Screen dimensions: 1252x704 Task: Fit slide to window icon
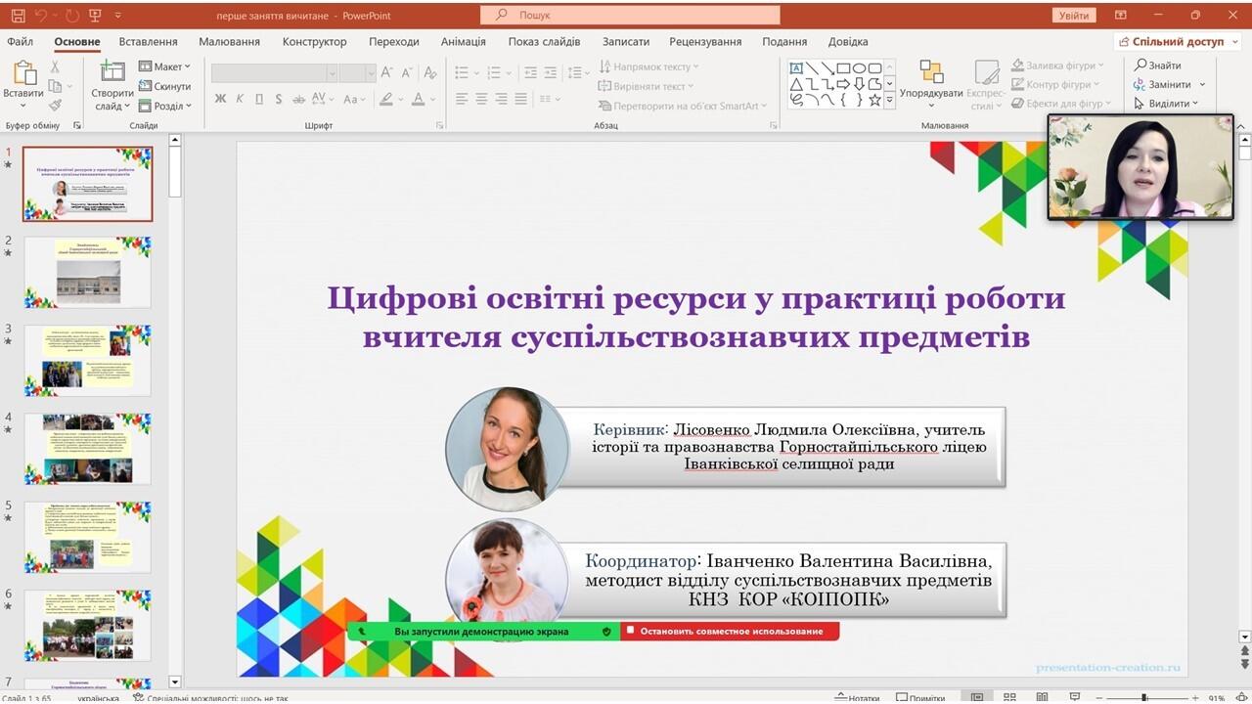(x=1242, y=697)
